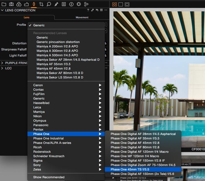Open the Capture camera tool tab
This screenshot has height=181, width=205.
[x=11, y=4]
